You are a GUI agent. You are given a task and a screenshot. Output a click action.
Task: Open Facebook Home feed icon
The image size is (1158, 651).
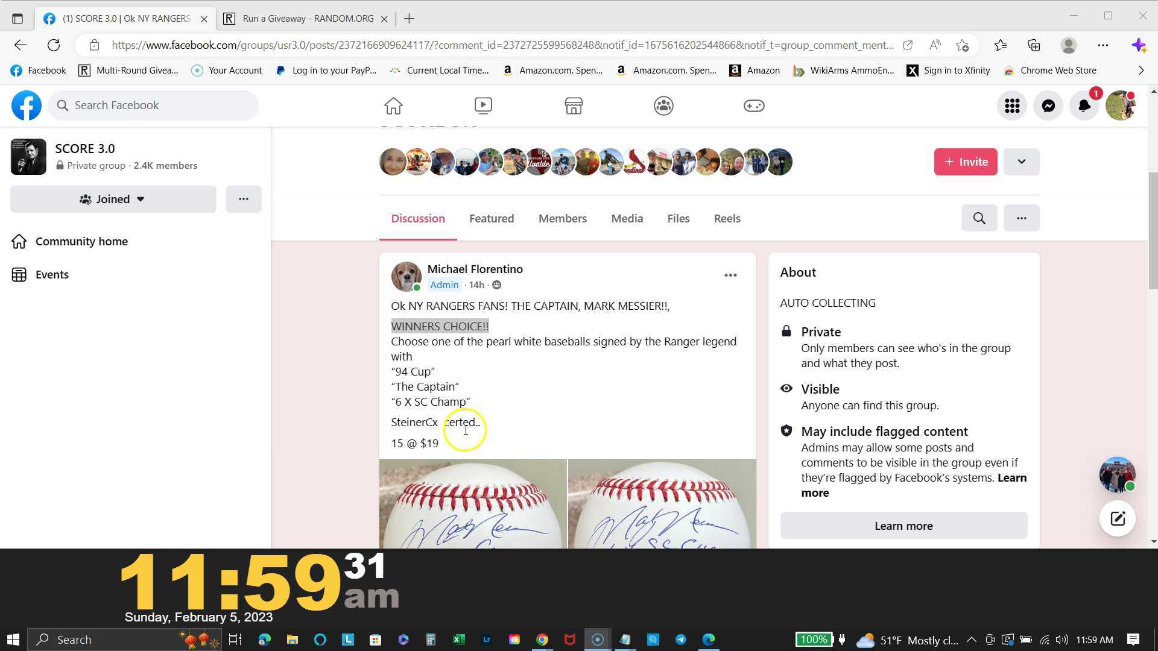click(393, 105)
